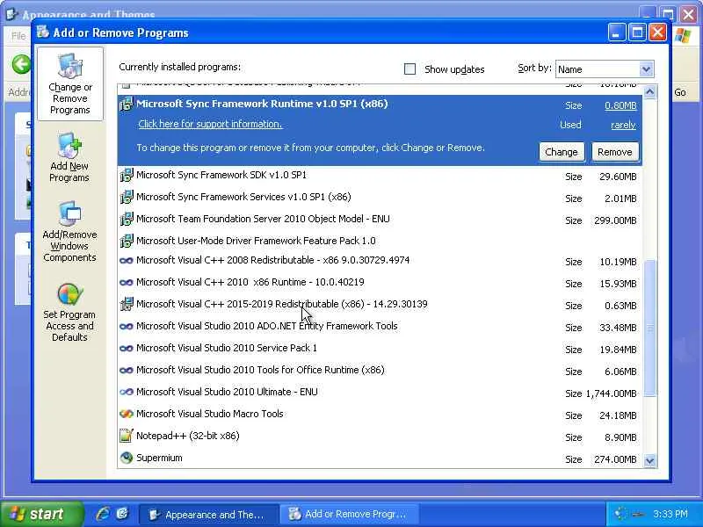The image size is (703, 527).
Task: Click the Go button in Appearance and Themes window
Action: [x=679, y=92]
